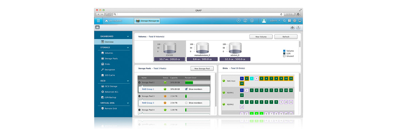Open language selection globe icon

tap(295, 21)
